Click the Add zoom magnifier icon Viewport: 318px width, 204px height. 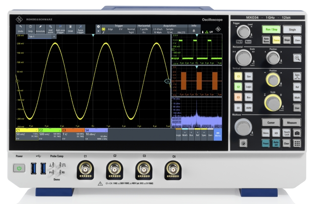point(50,29)
